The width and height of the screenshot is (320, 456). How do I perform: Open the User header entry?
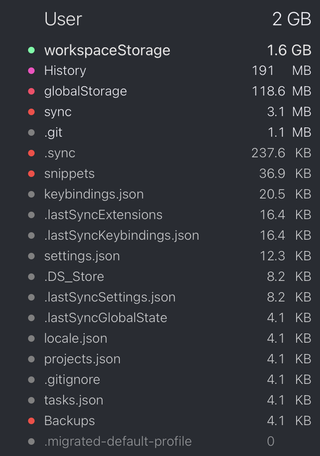[63, 20]
